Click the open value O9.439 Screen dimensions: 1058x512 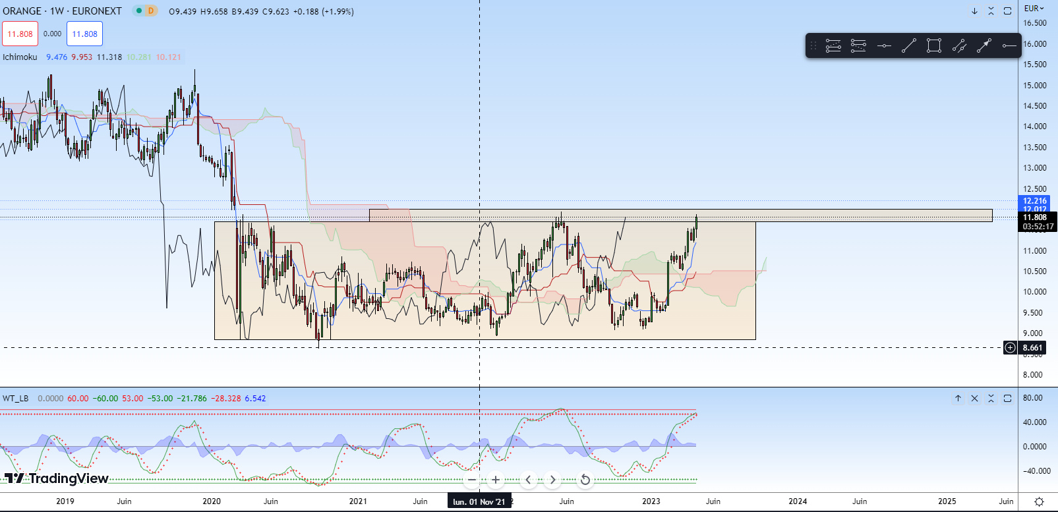(x=183, y=12)
